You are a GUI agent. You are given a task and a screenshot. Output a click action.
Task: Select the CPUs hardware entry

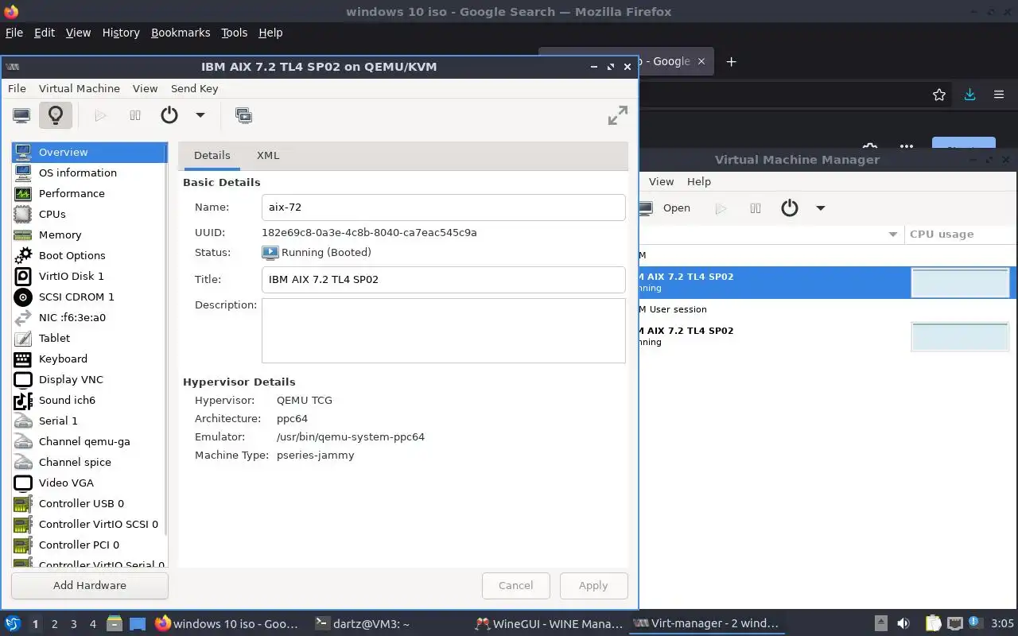tap(90, 214)
